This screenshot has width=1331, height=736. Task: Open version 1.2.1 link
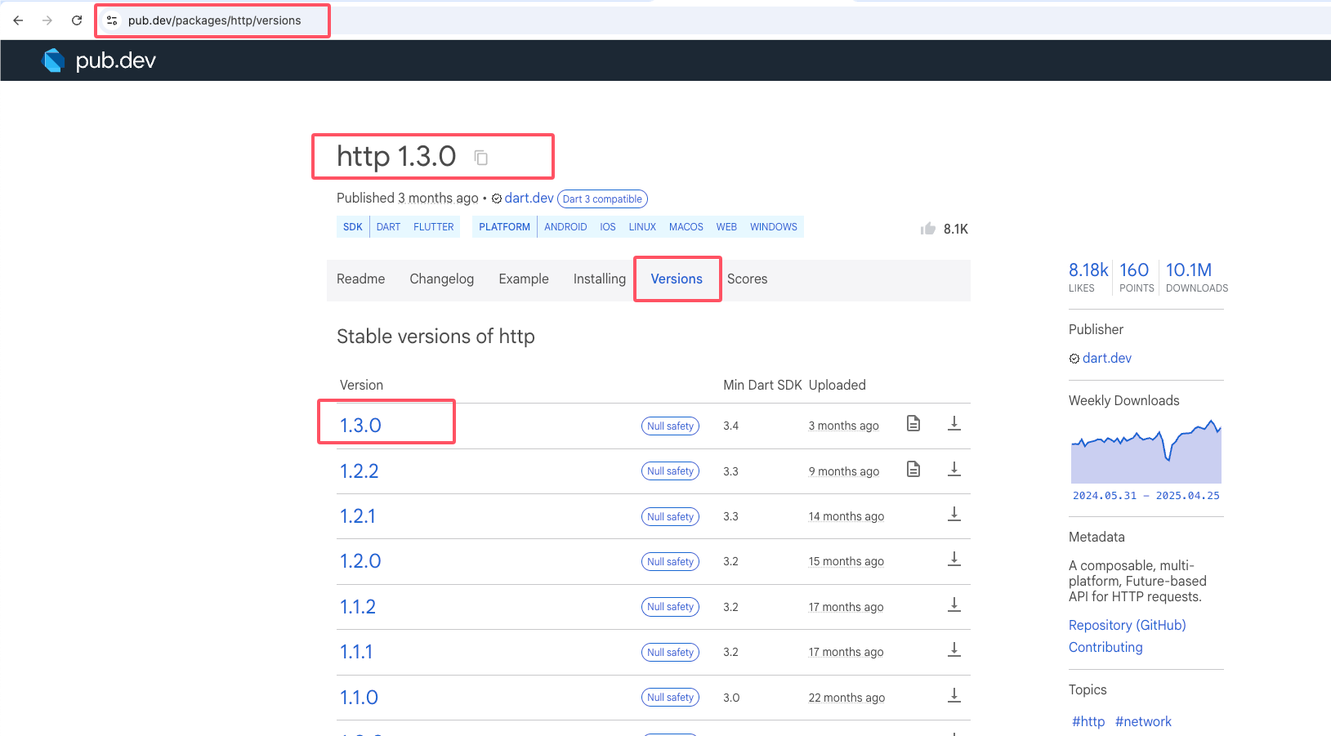click(358, 516)
